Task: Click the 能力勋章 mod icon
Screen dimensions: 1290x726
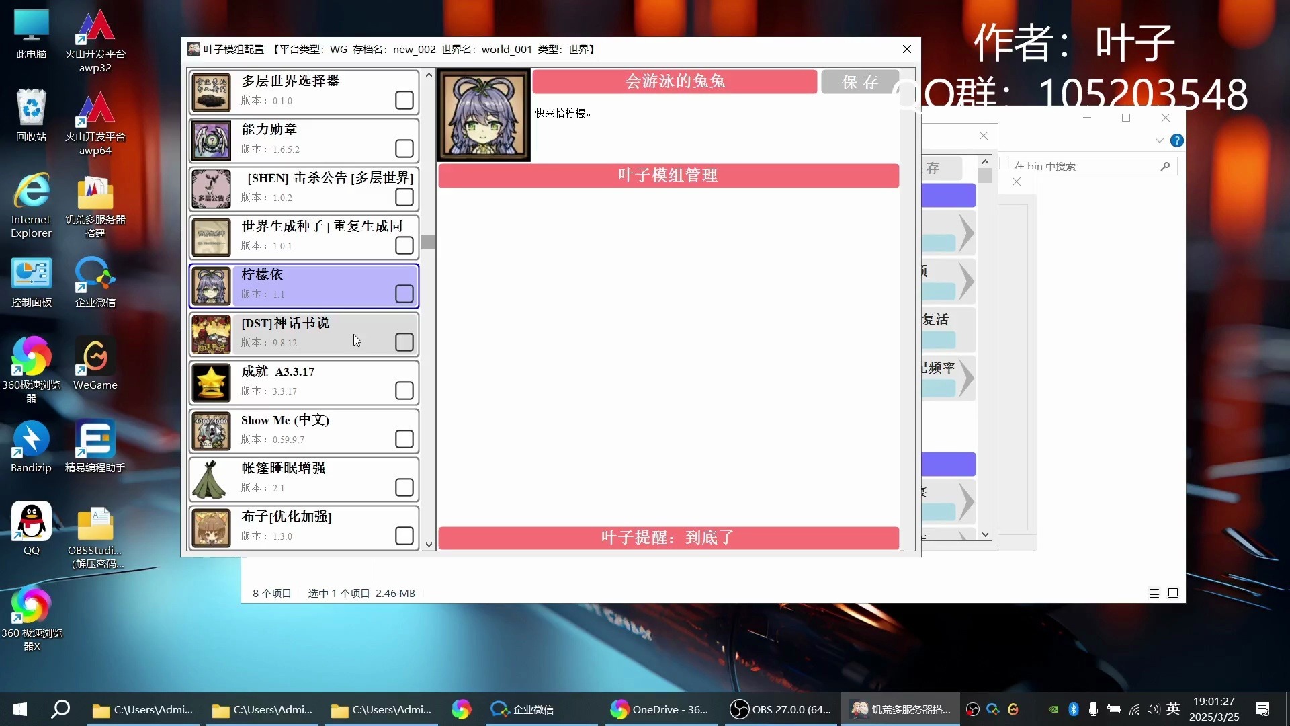Action: pos(211,140)
